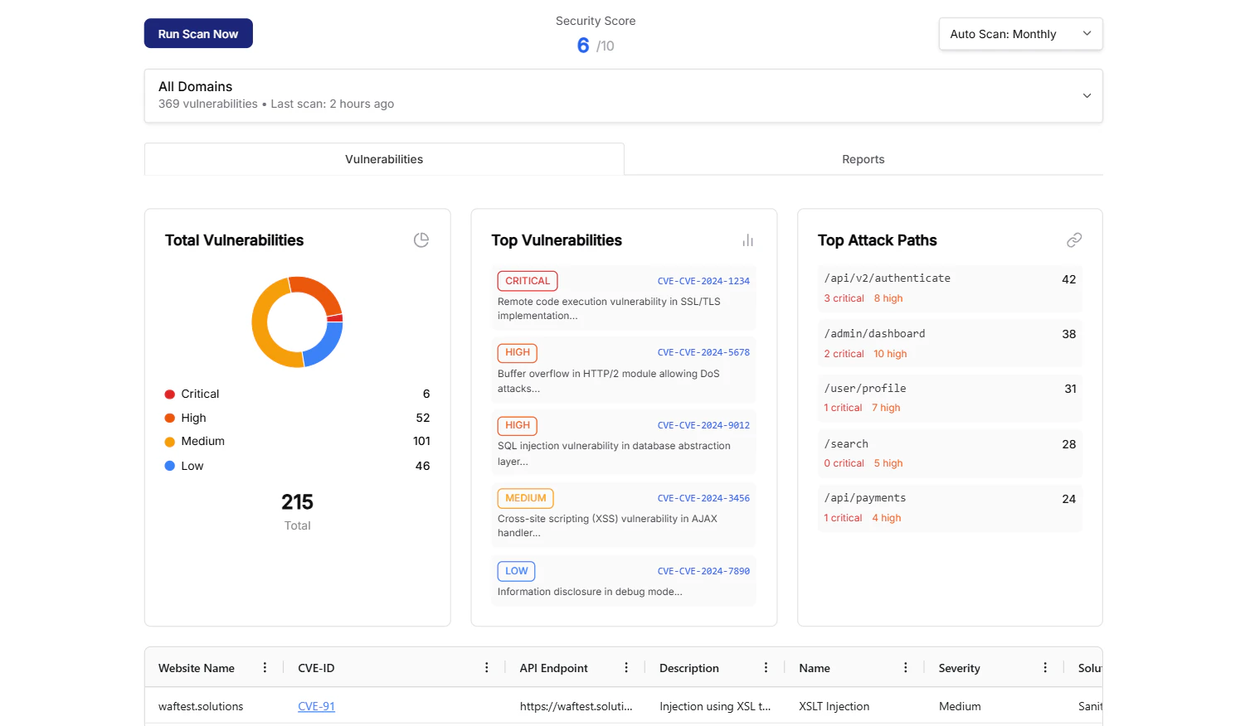Click '4 high' under /api/payments
The width and height of the screenshot is (1250, 726).
887,518
